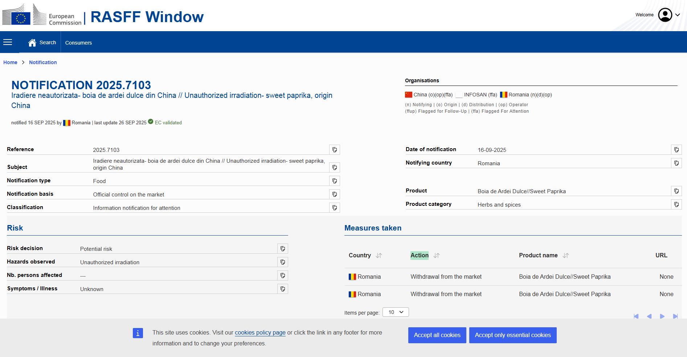Go to next page of measures
687x357 pixels.
662,316
